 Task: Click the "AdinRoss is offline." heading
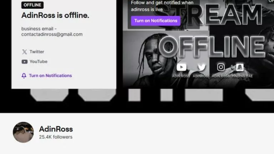55,15
